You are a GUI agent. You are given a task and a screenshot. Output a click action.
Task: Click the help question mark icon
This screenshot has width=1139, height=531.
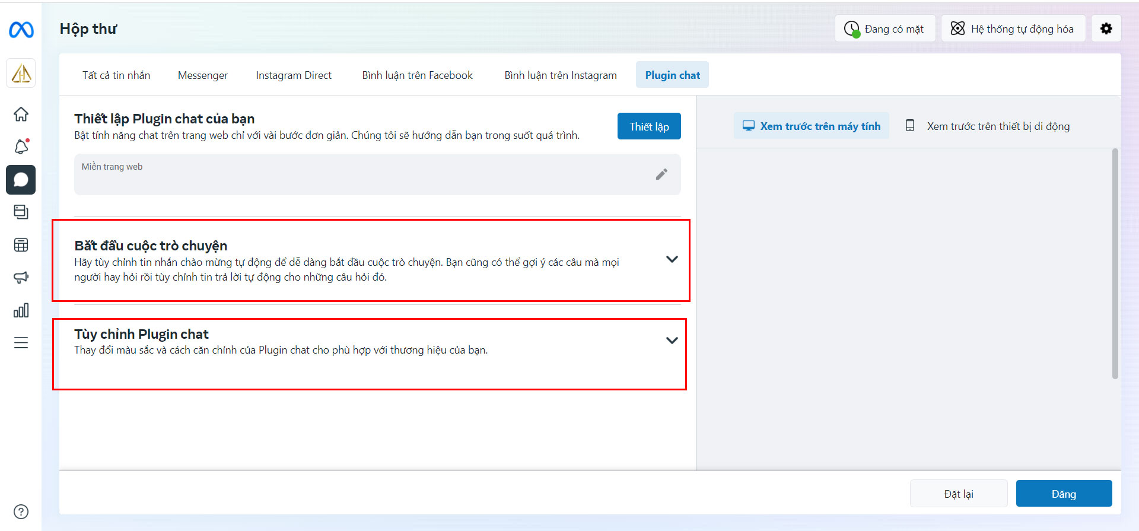tap(21, 511)
